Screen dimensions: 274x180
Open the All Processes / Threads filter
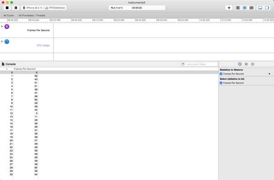coord(32,15)
